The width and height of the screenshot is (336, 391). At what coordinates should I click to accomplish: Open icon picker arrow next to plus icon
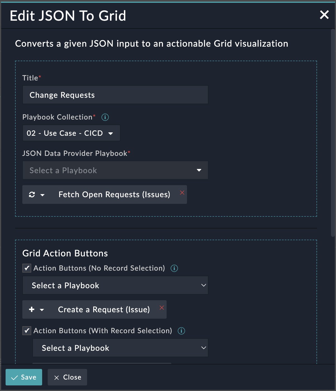[42, 310]
